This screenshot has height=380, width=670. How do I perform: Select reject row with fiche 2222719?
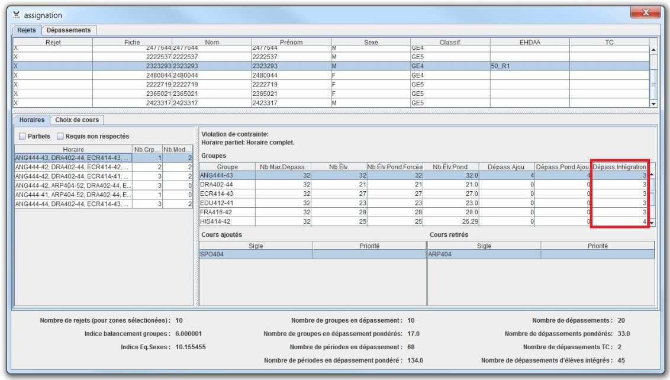[x=331, y=85]
